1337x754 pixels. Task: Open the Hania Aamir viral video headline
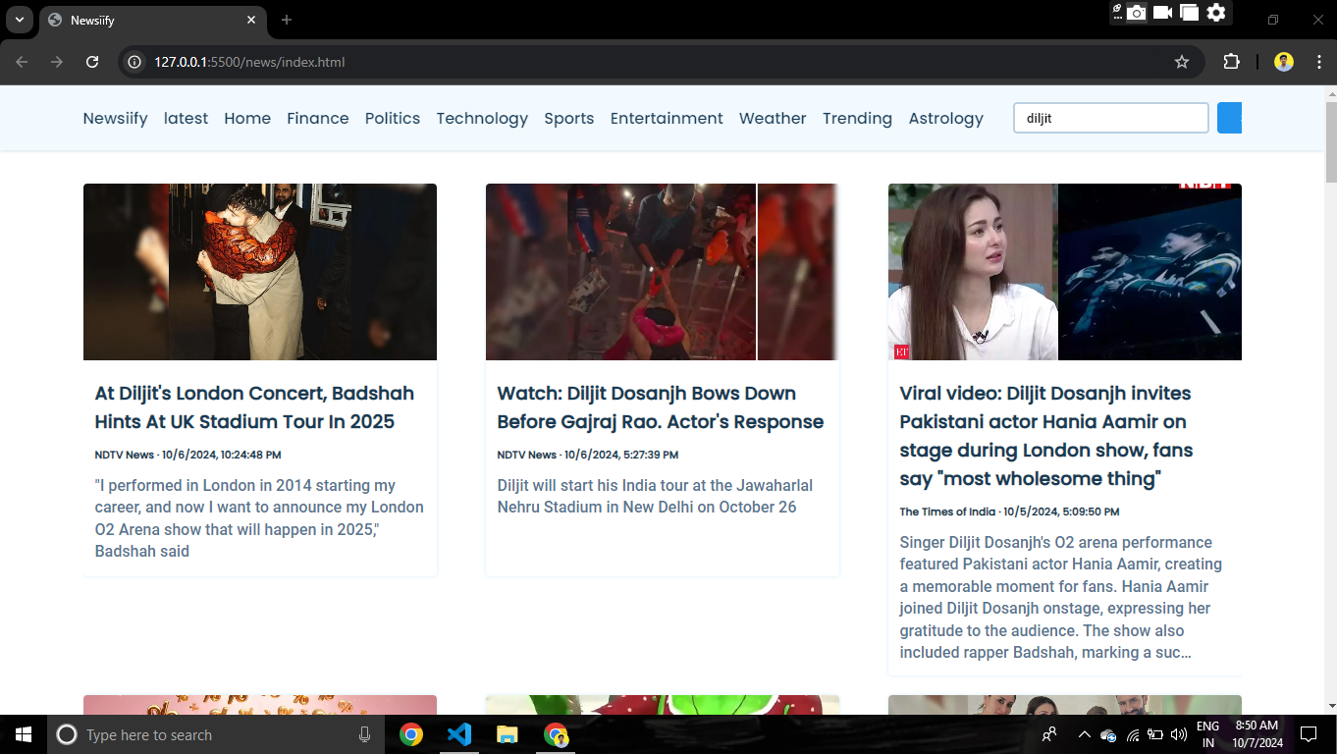[x=1046, y=436]
